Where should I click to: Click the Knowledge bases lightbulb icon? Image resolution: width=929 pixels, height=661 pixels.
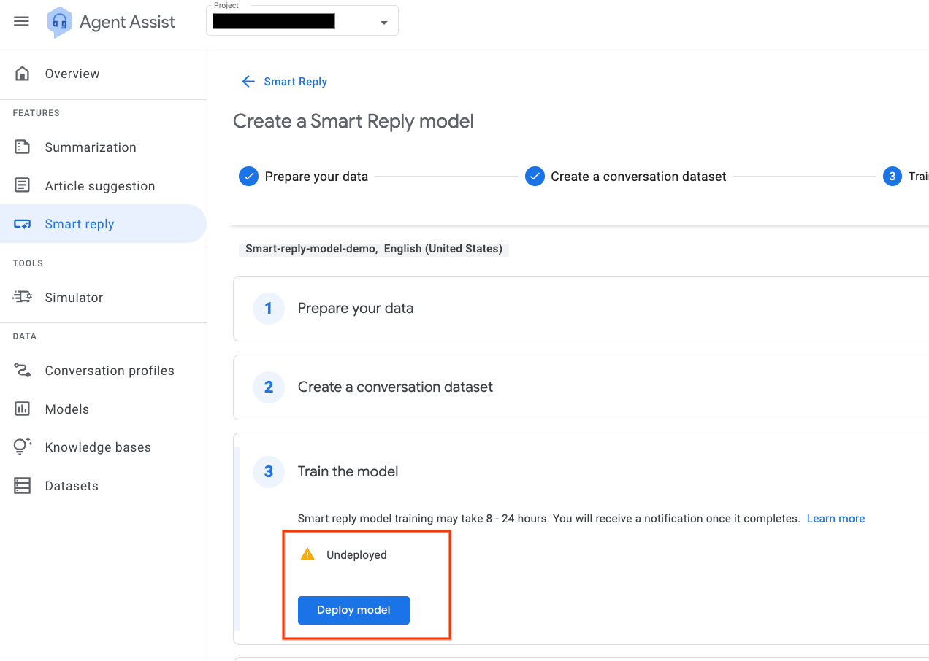(x=23, y=447)
